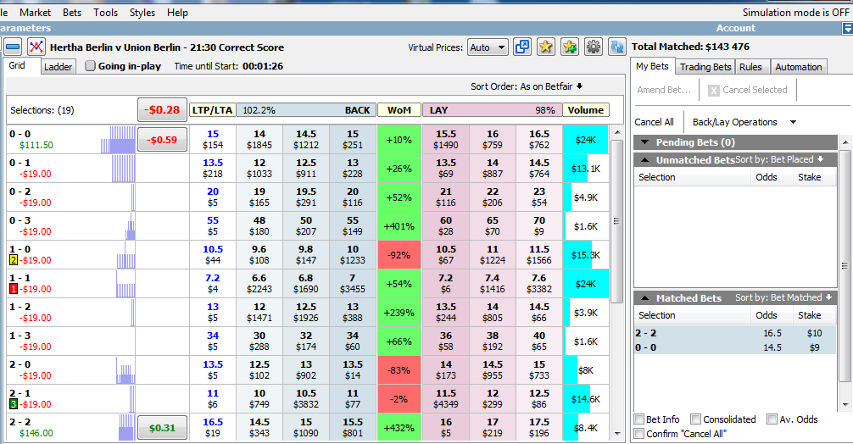853x444 pixels.
Task: Click the grid scrollbar's down arrow
Action: (x=616, y=434)
